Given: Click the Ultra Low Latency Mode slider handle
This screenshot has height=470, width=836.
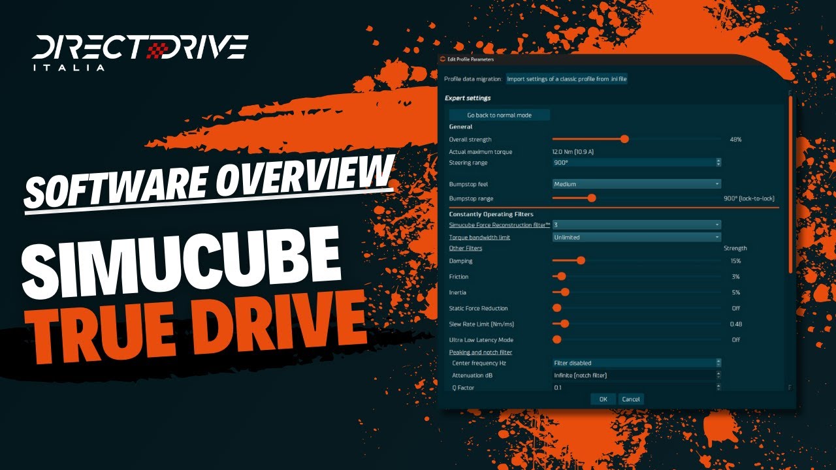Looking at the screenshot, I should [557, 339].
